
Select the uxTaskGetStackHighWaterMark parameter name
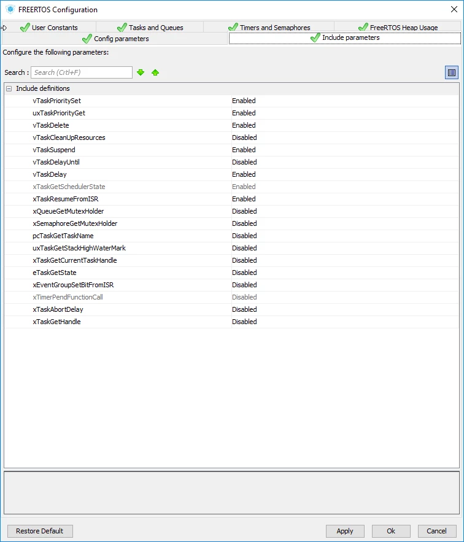click(x=79, y=248)
